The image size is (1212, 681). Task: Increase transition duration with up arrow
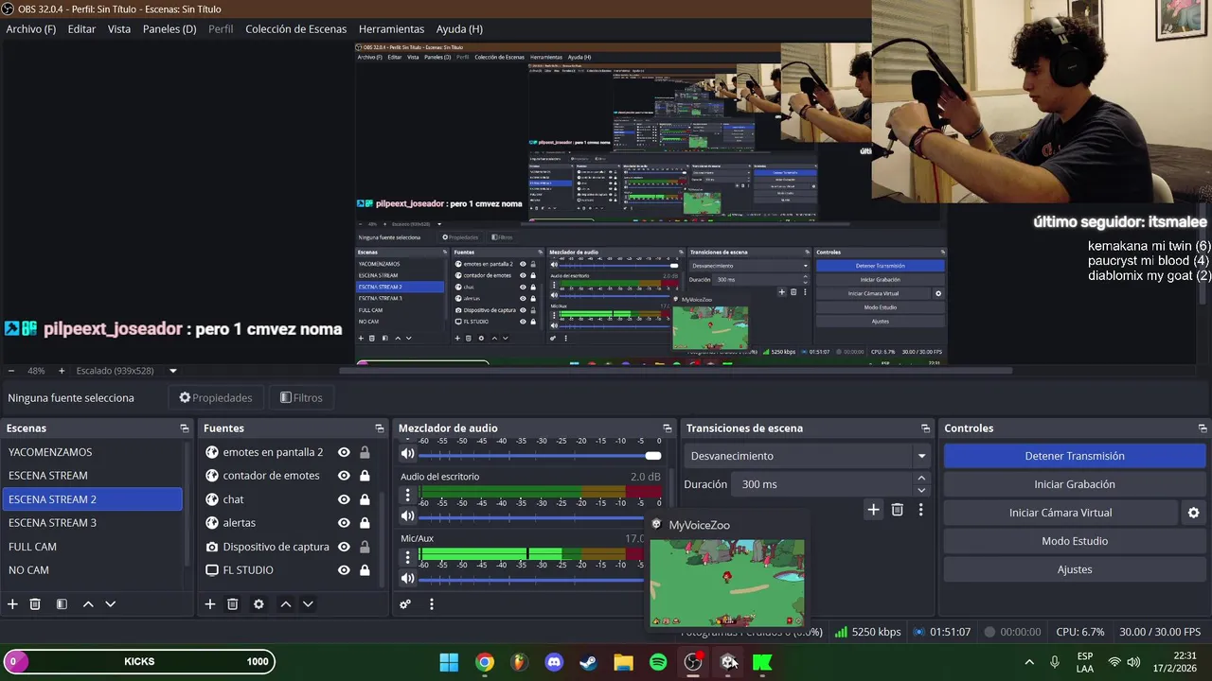pyautogui.click(x=921, y=479)
